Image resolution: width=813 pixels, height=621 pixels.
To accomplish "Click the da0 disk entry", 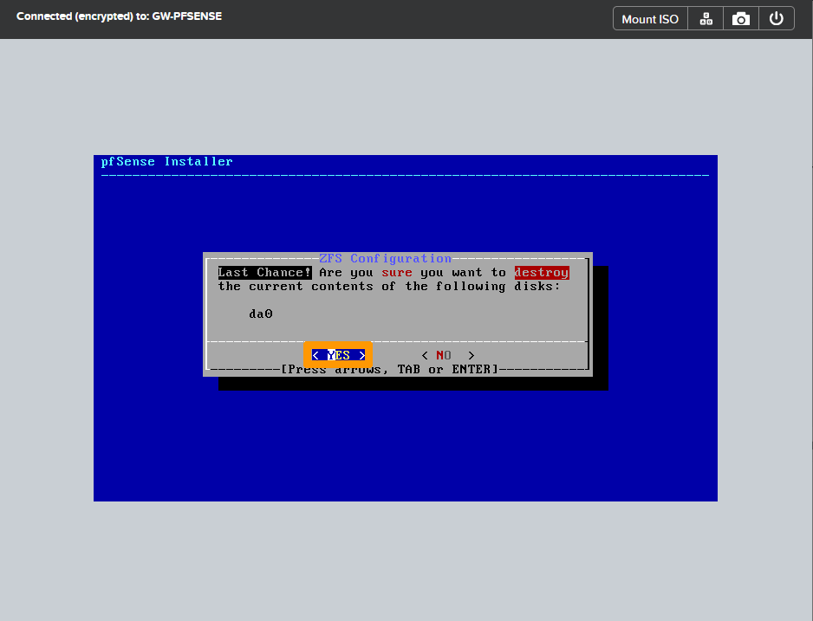I will coord(260,314).
